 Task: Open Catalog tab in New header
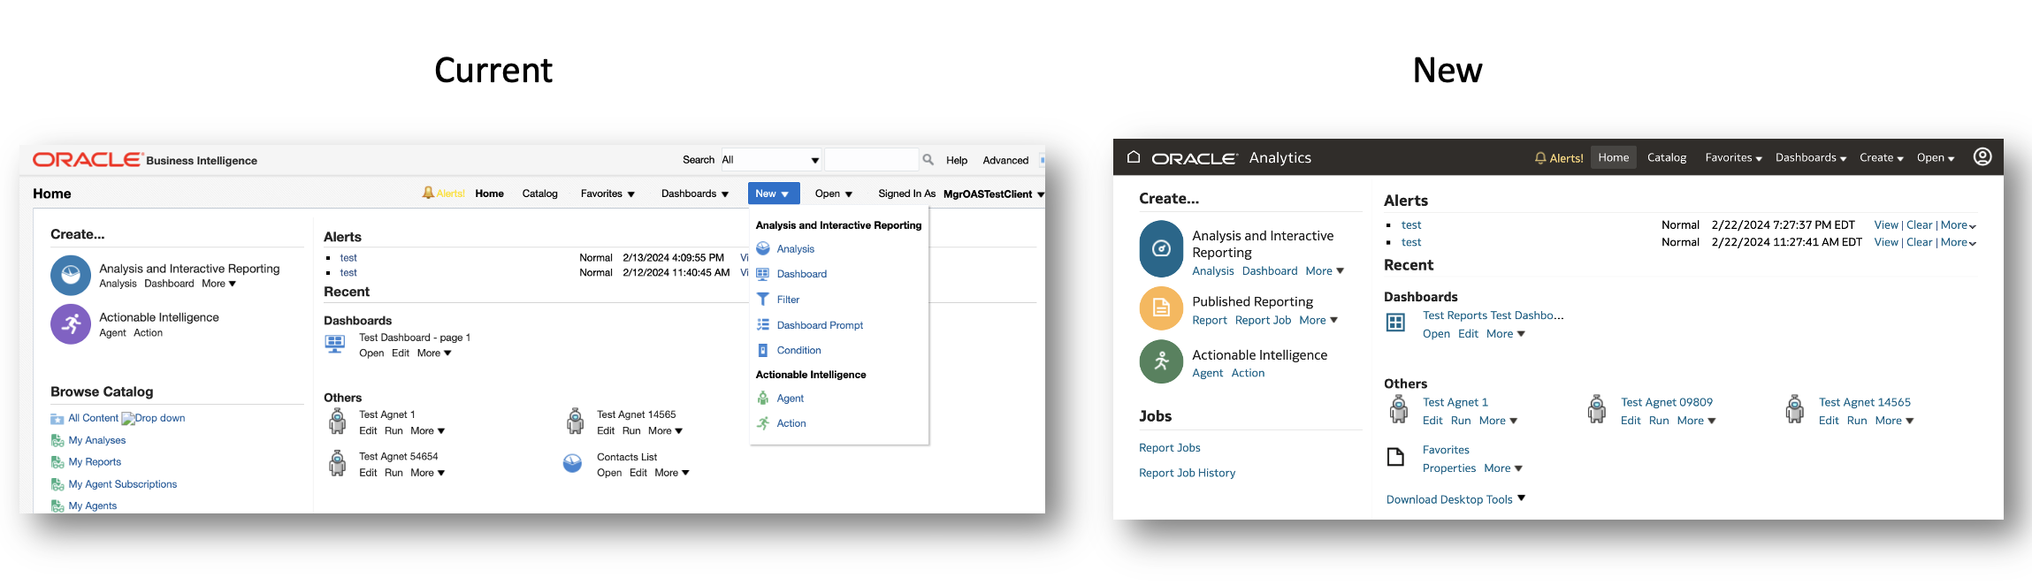1666,157
